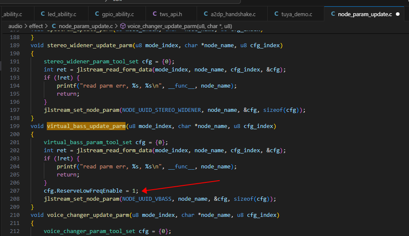Click the C icon on node_param_update.c tab
409x236 pixels.
(x=333, y=14)
